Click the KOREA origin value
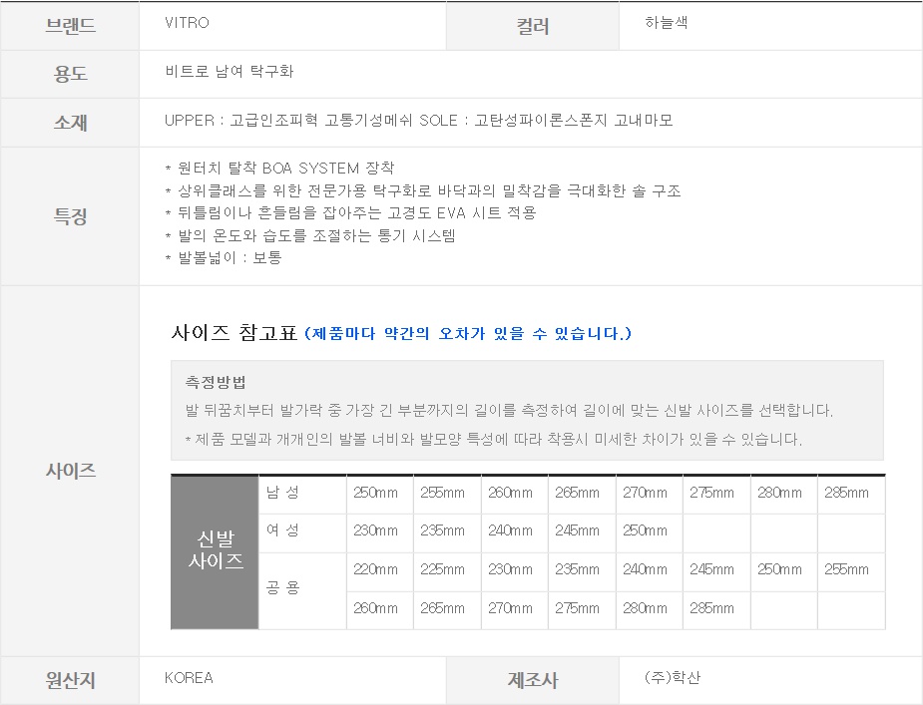Screen dimensions: 923x705 click(x=189, y=678)
